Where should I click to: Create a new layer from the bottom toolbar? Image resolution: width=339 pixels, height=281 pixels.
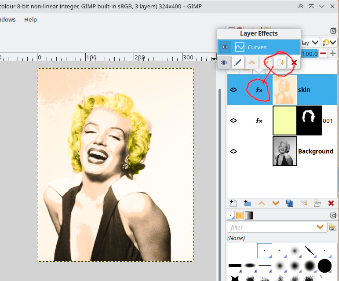(x=233, y=203)
